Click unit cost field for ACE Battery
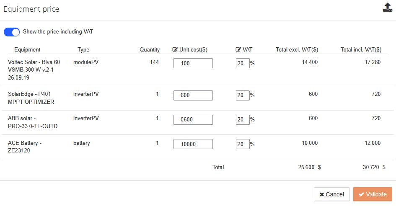The height and width of the screenshot is (206, 396). [x=193, y=144]
